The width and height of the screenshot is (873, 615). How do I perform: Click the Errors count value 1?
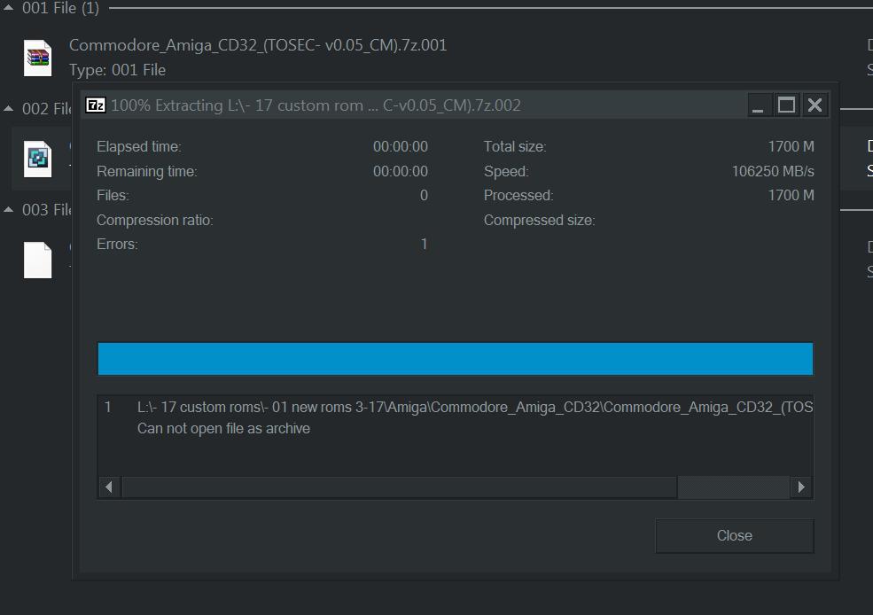(425, 245)
